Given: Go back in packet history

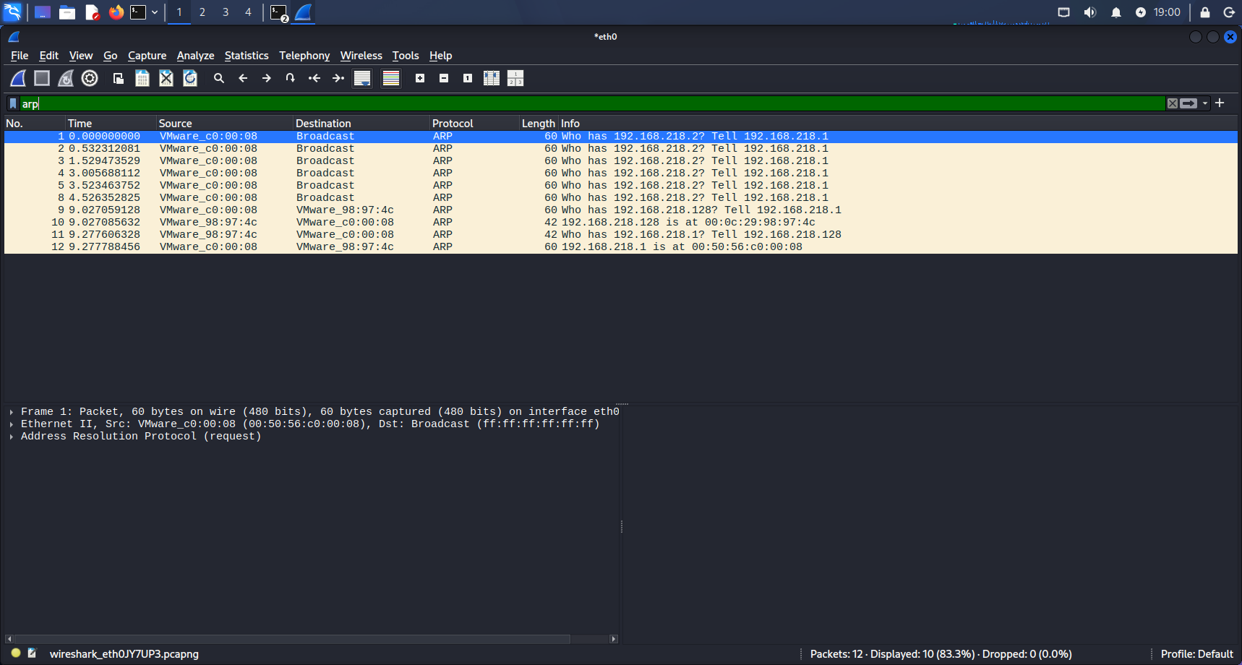Looking at the screenshot, I should coord(243,78).
